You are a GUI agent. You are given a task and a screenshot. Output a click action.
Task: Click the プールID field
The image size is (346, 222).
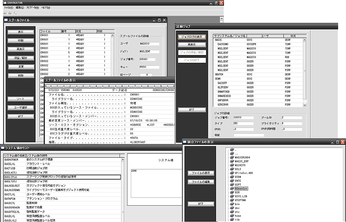[x=292, y=117]
